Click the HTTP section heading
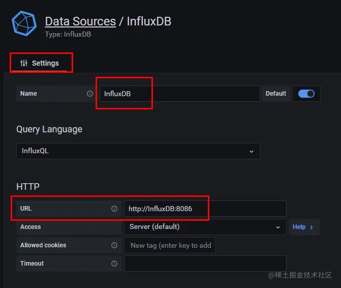This screenshot has width=341, height=288. [28, 187]
